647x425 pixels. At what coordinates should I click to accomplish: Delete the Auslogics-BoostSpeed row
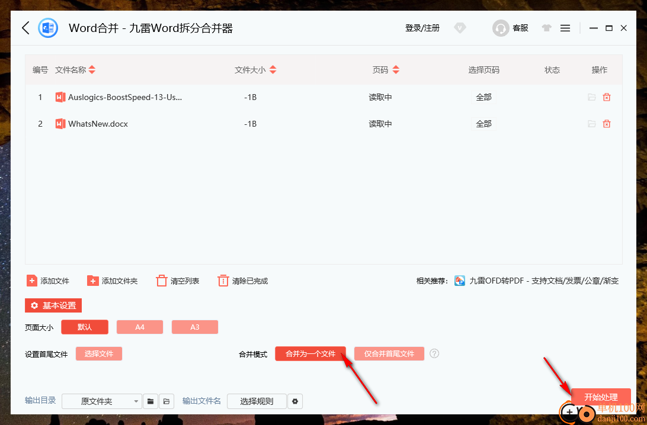pyautogui.click(x=607, y=97)
